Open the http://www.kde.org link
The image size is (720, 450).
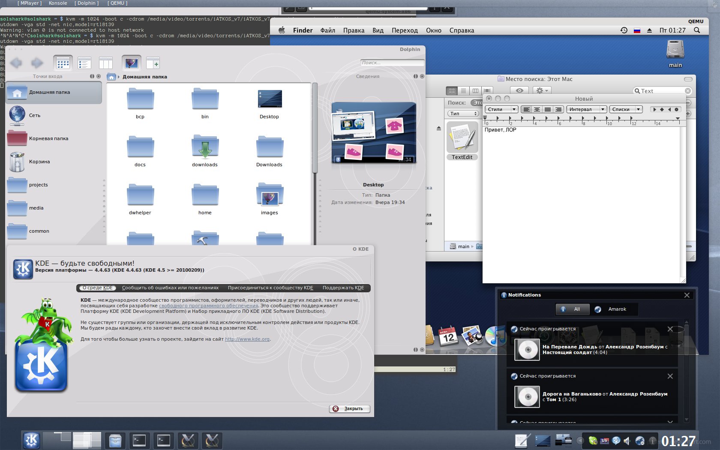247,339
